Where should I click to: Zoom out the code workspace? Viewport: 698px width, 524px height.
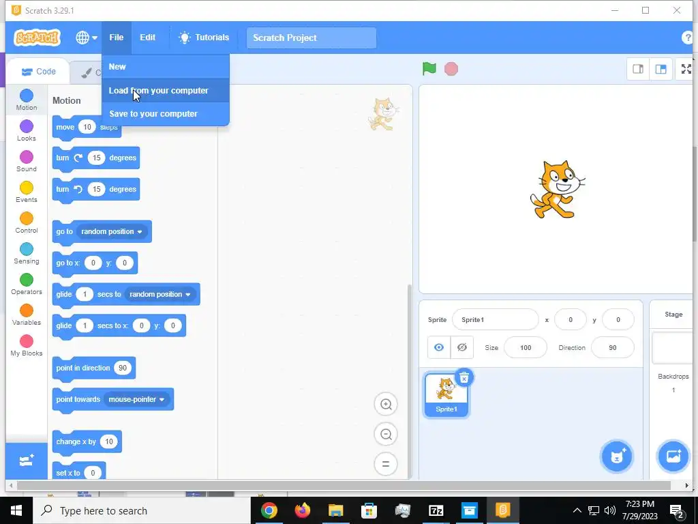pos(386,435)
